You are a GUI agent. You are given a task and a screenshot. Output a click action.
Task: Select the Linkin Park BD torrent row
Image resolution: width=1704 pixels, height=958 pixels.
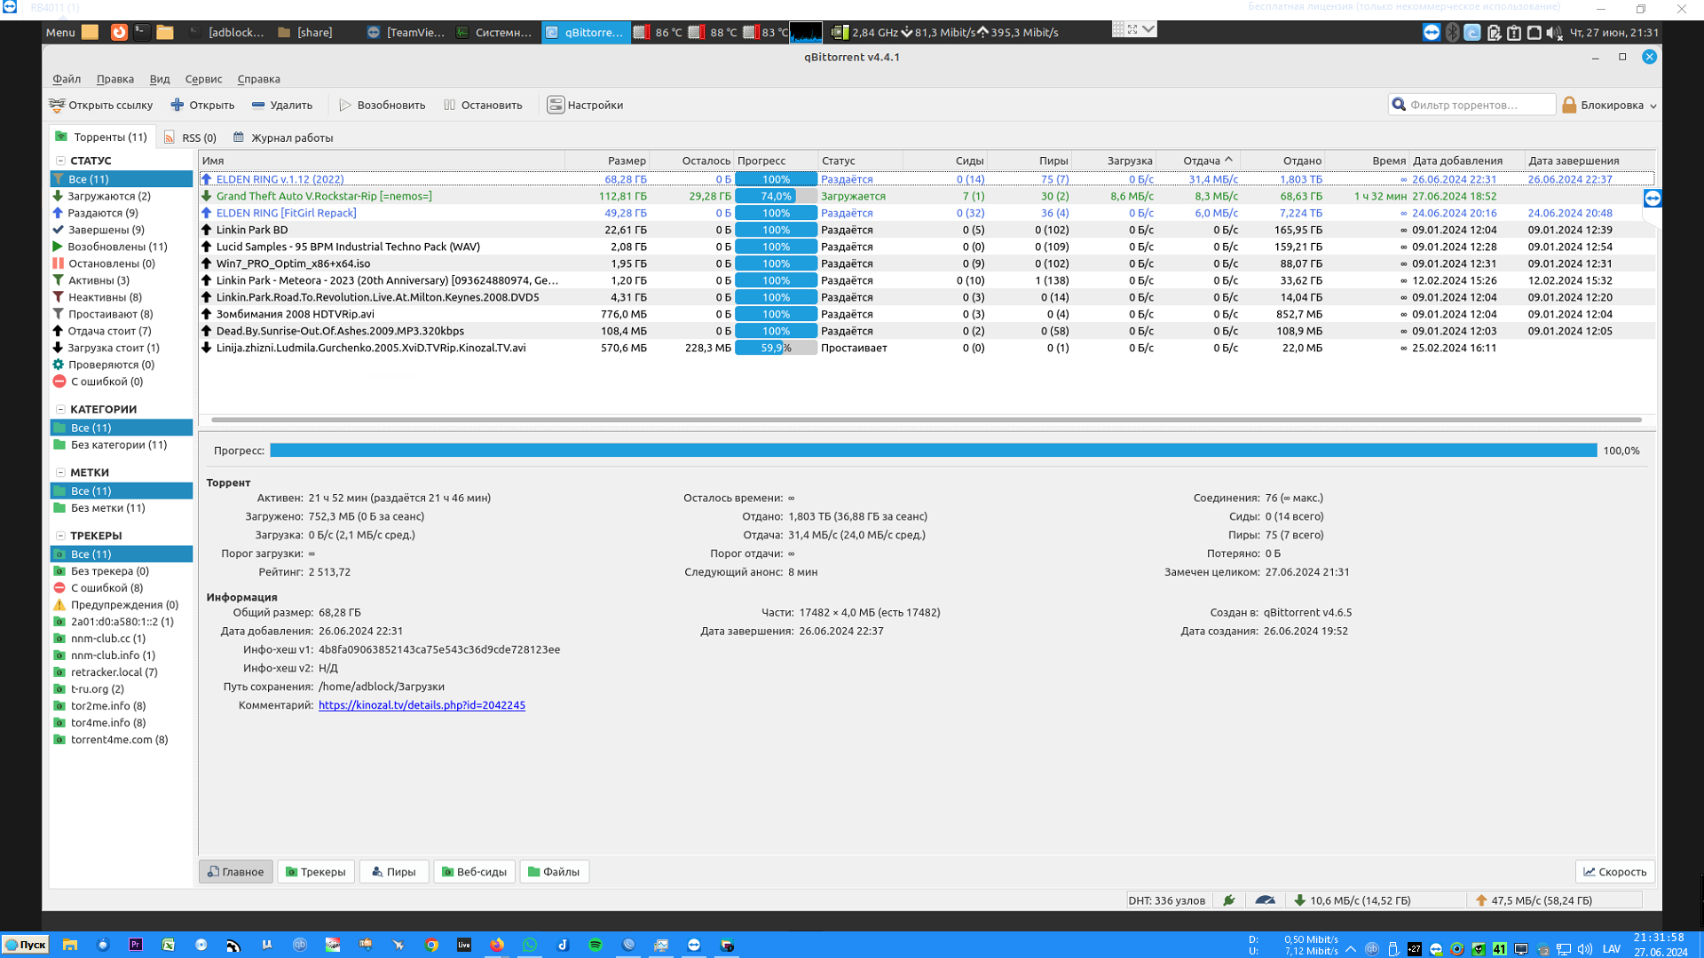pyautogui.click(x=927, y=230)
